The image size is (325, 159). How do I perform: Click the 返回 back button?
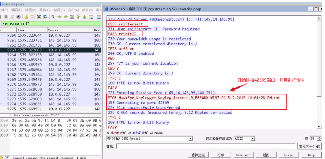[266, 155]
